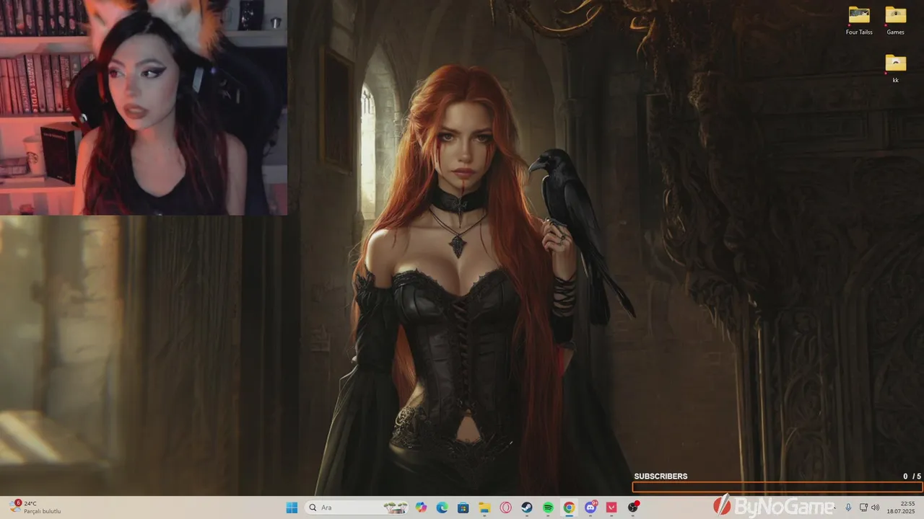
Task: Click the '0 / 5' subscriber count
Action: 912,476
